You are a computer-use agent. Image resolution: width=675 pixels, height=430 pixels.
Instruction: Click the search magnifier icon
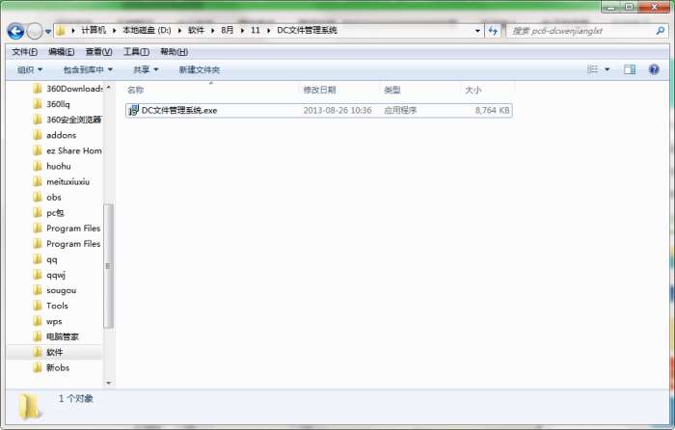[x=661, y=31]
